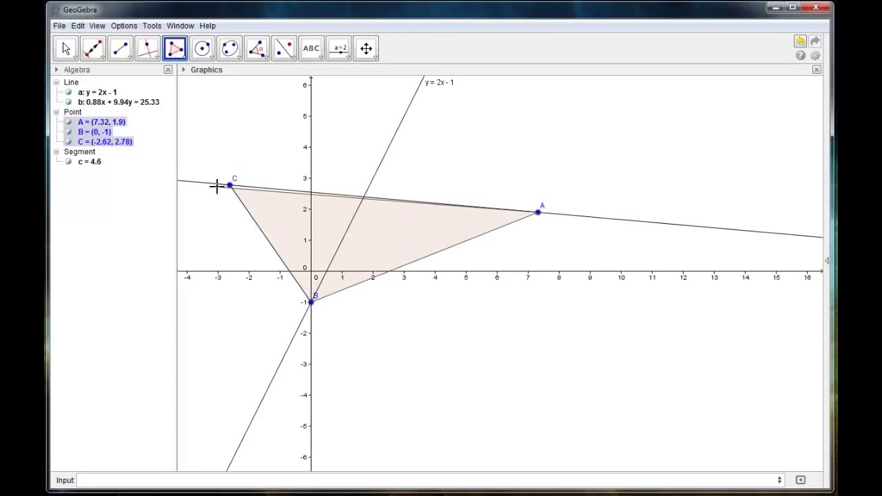
Task: Select entry b: 0.88x + 9.94y = 25.33
Action: tap(119, 102)
